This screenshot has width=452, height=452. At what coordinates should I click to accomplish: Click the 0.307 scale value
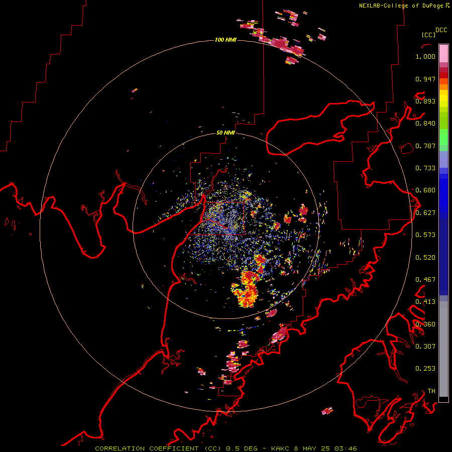click(425, 347)
